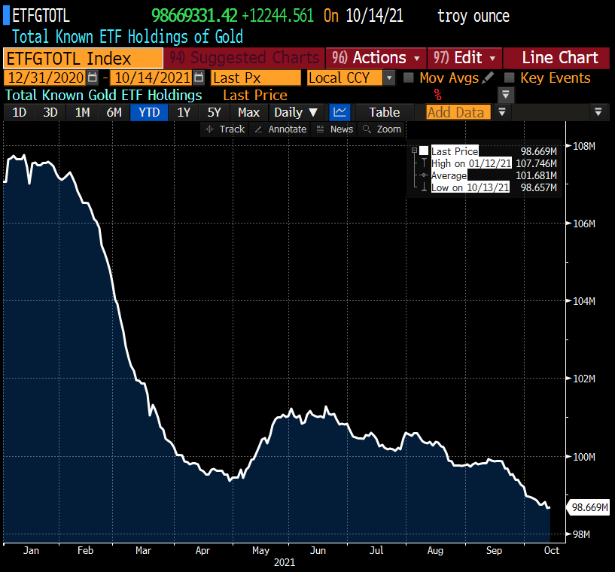Click the Average marker icon in legend
615x572 pixels.
[x=424, y=175]
